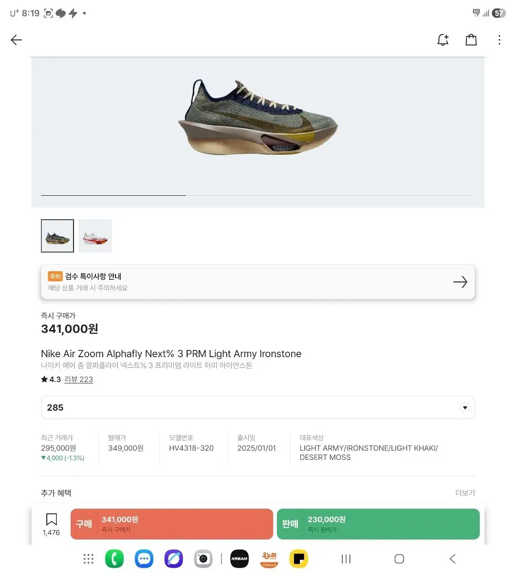Launch the blue Messages app
The image size is (516, 573).
point(144,559)
